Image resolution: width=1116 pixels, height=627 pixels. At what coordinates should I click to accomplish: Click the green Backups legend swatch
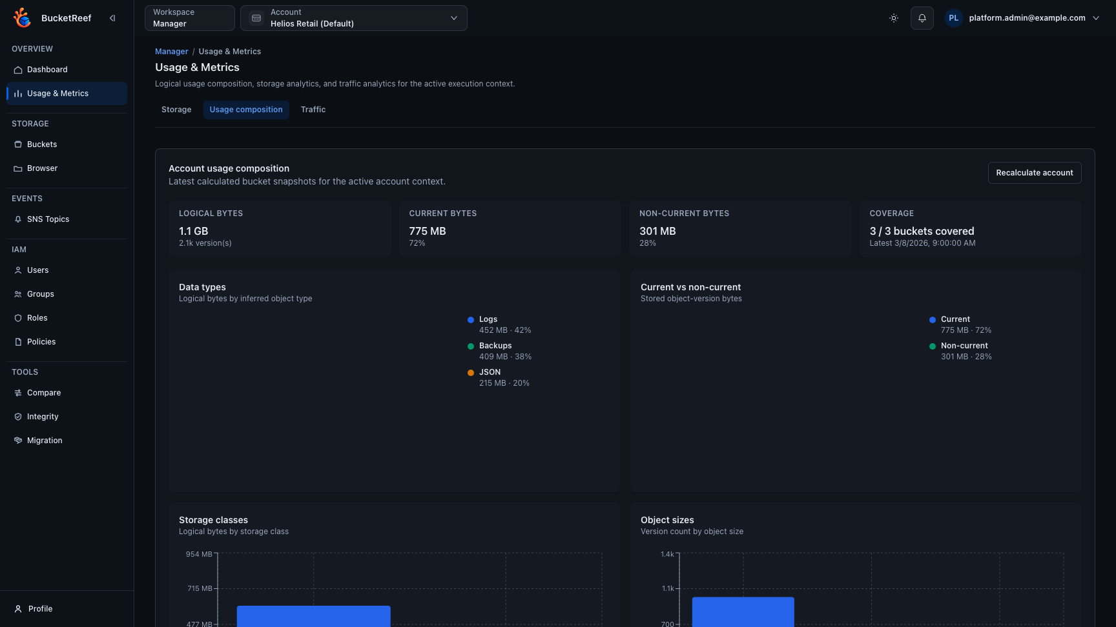click(x=471, y=346)
